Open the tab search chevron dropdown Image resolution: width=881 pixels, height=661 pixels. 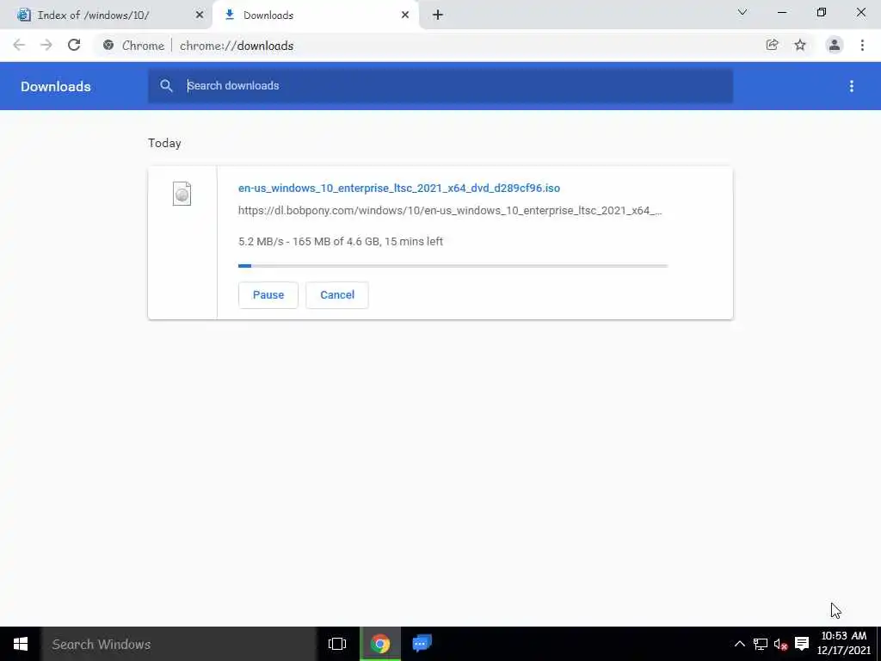(742, 12)
